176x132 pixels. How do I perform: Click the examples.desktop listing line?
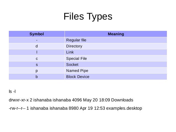pyautogui.click(x=75, y=108)
